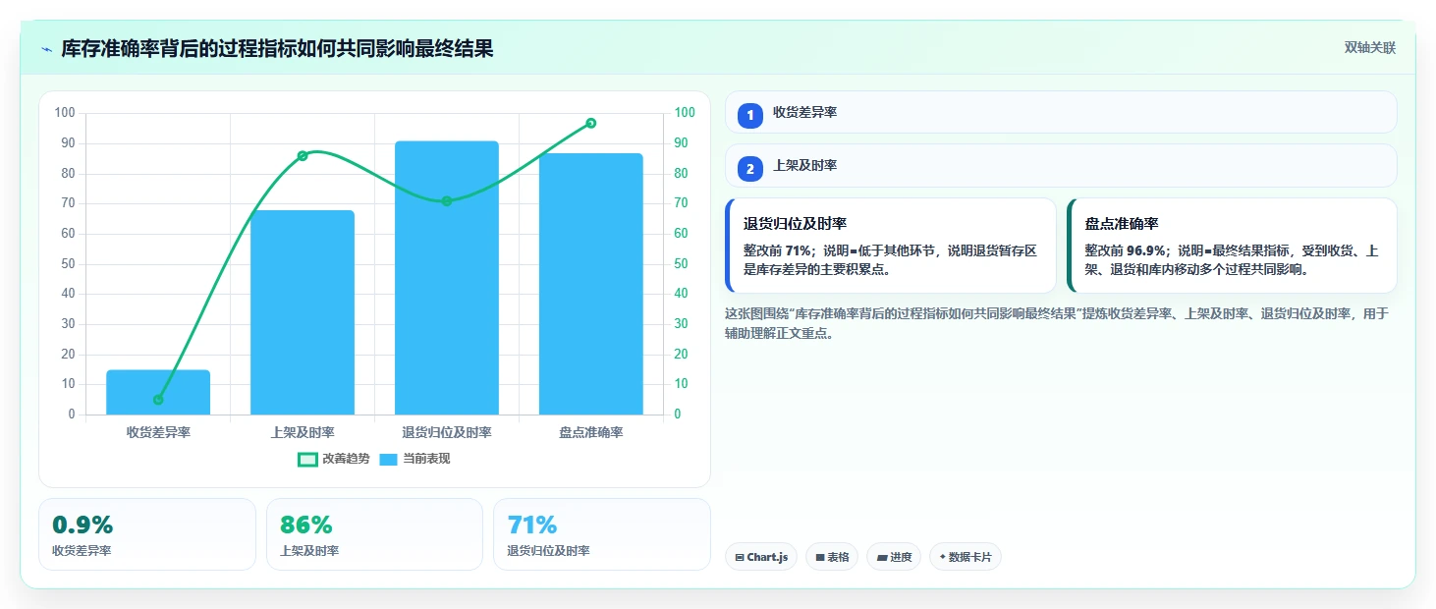Click the 0.9% 收货差异率 data card
The image size is (1436, 609).
[147, 534]
